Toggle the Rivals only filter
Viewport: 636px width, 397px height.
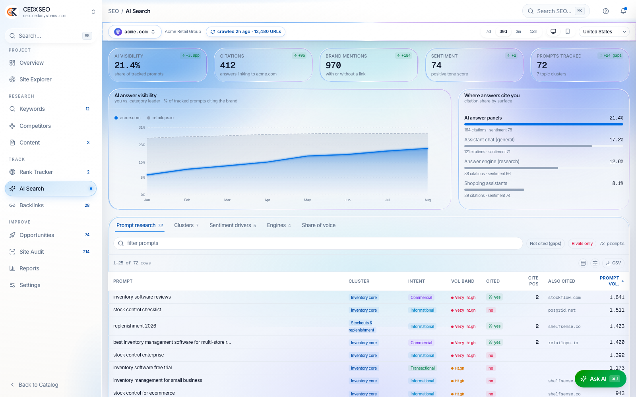(582, 243)
